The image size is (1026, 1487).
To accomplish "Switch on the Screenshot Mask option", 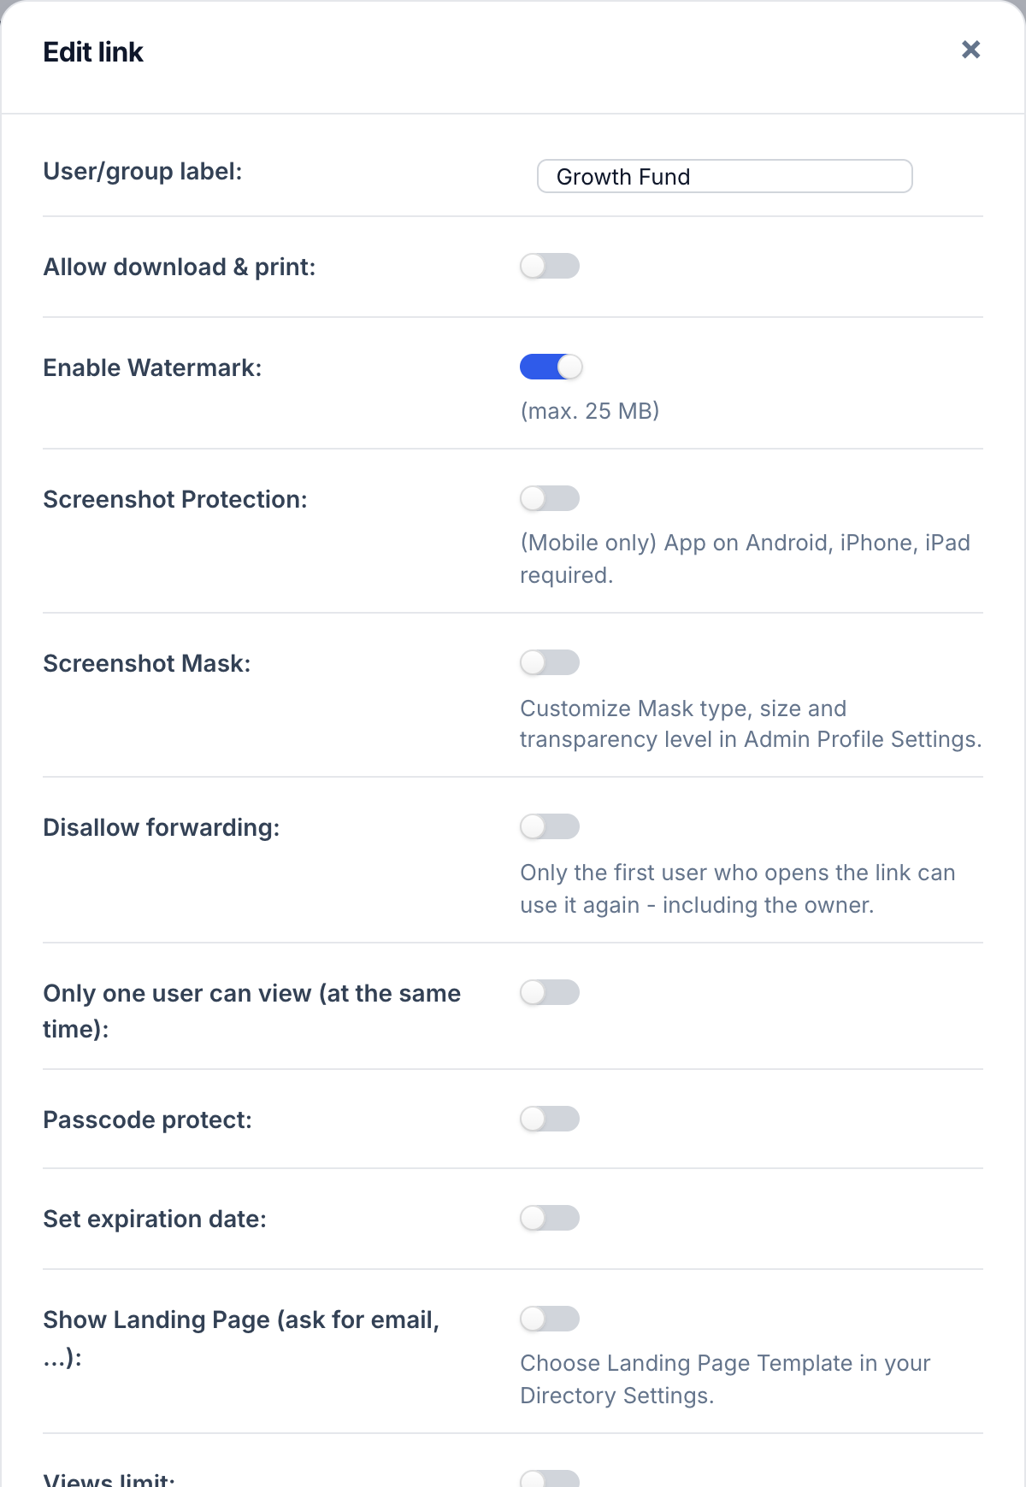I will click(550, 662).
